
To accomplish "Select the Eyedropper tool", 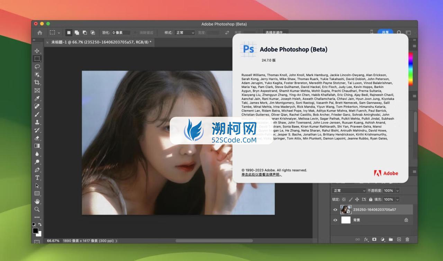I will tap(37, 98).
